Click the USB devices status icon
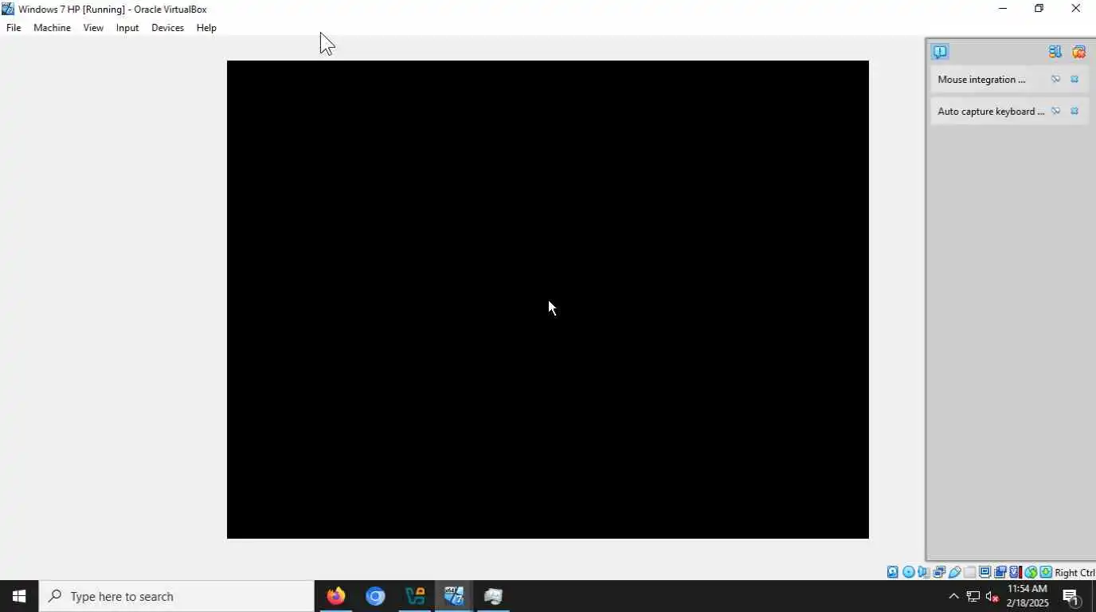 [x=954, y=572]
